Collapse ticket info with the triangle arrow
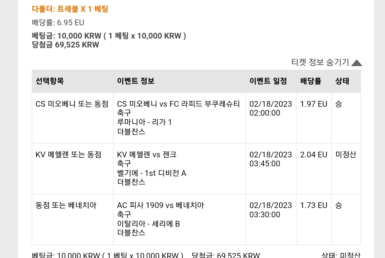The width and height of the screenshot is (385, 258). click(x=356, y=63)
